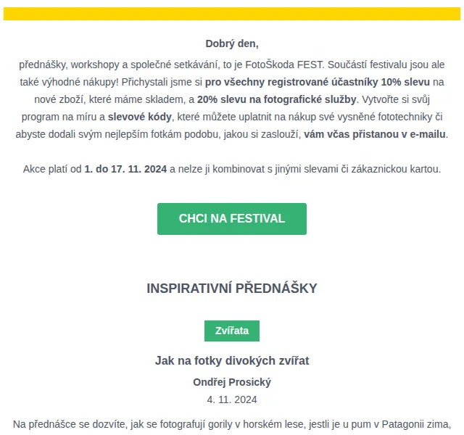This screenshot has height=435, width=464.
Task: Click bold text about 10% slevu for registered participants
Action: tap(318, 82)
